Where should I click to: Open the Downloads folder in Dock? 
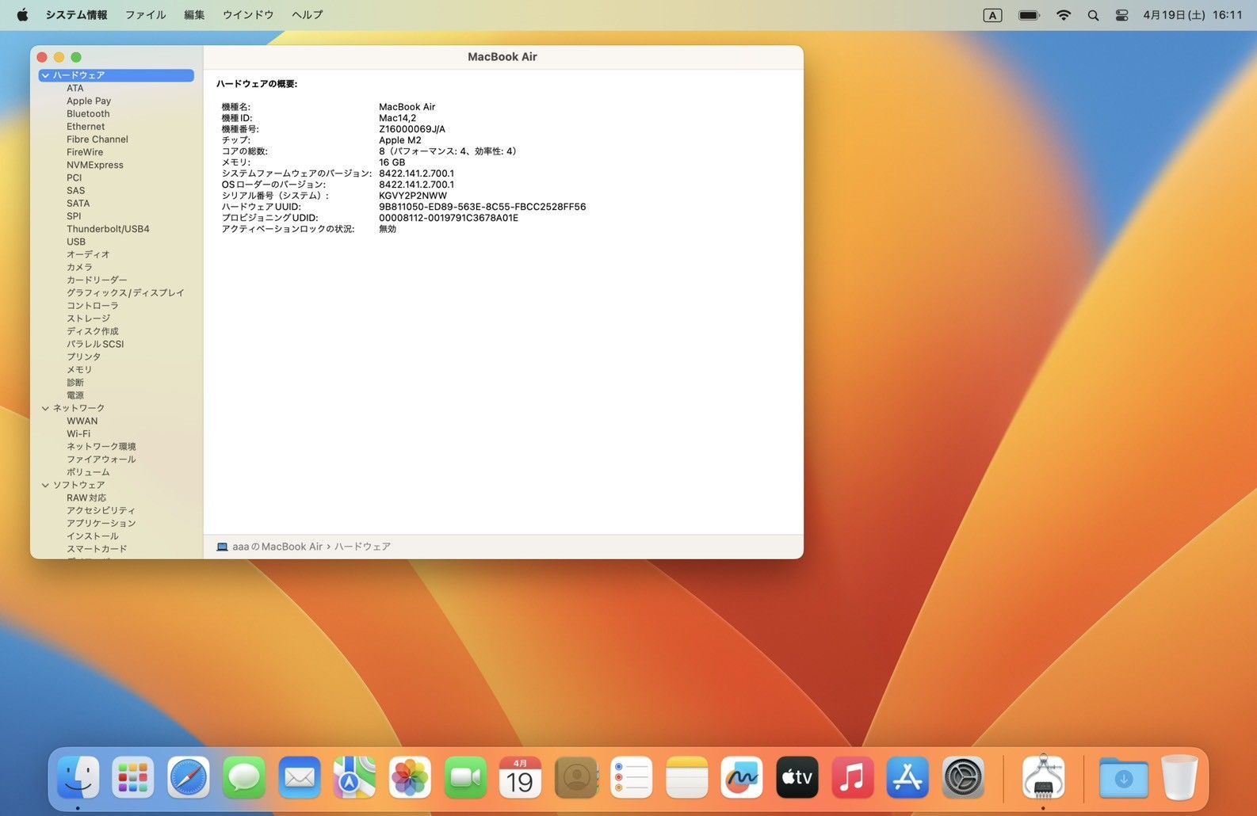1123,777
